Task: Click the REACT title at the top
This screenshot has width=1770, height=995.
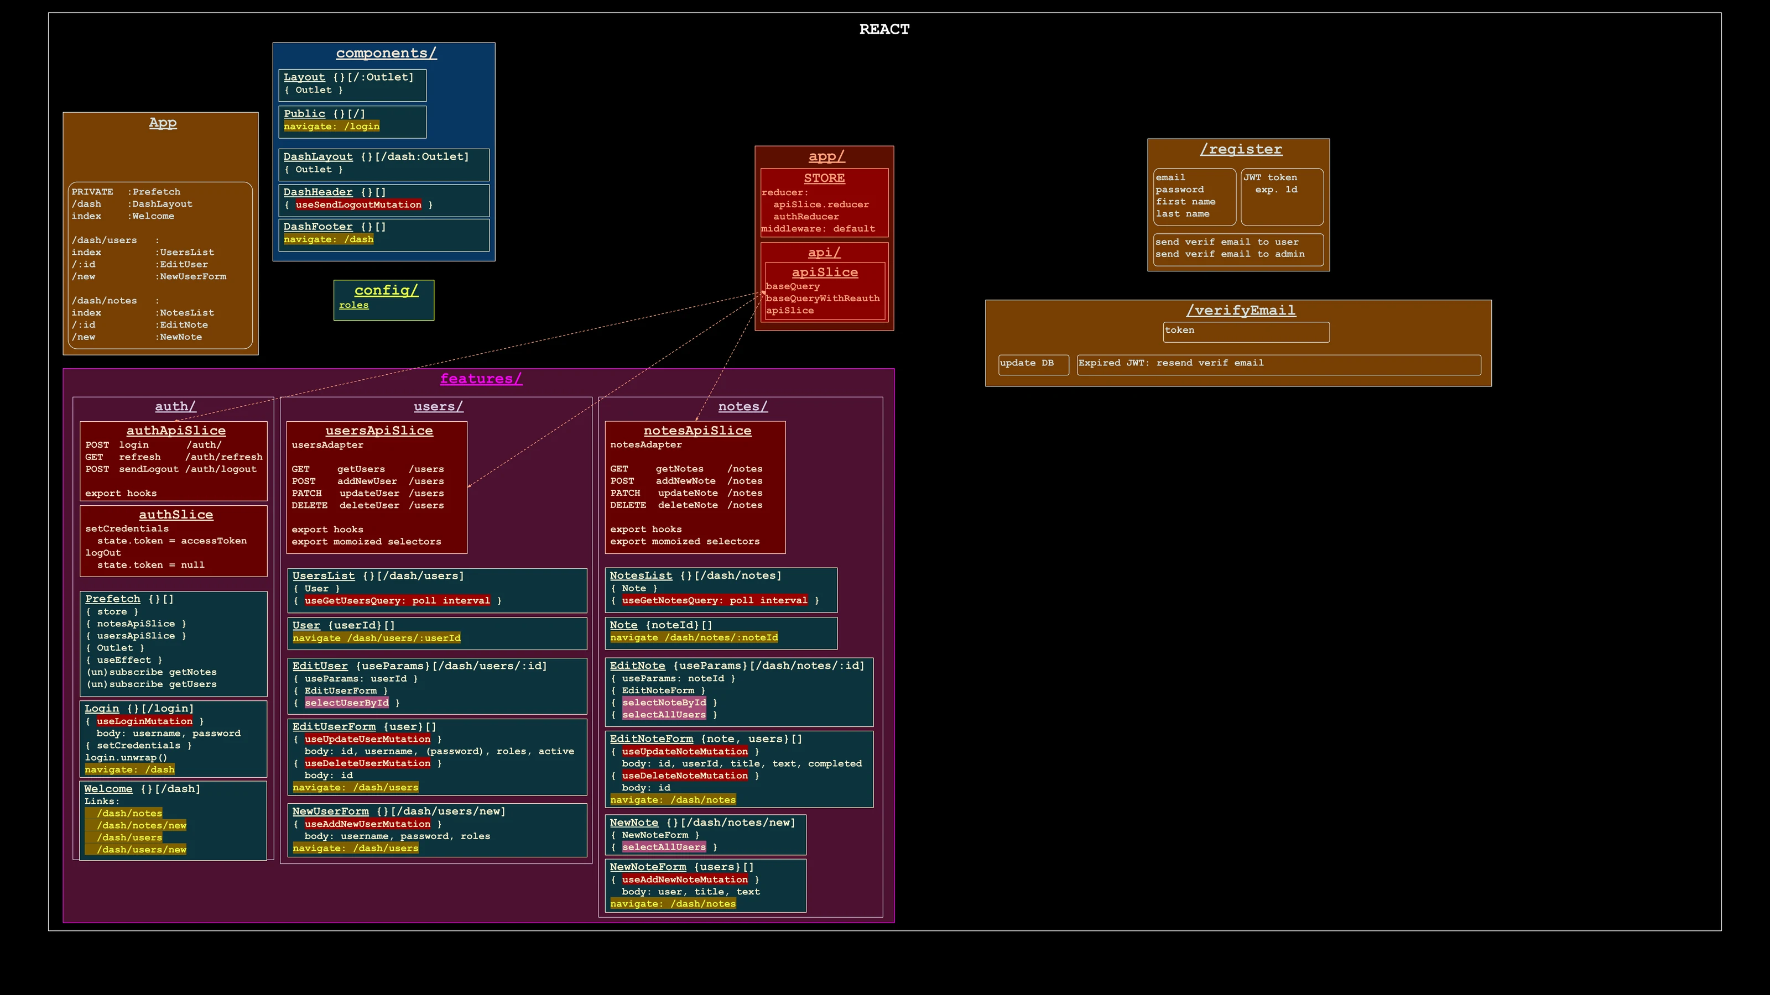Action: [x=884, y=29]
